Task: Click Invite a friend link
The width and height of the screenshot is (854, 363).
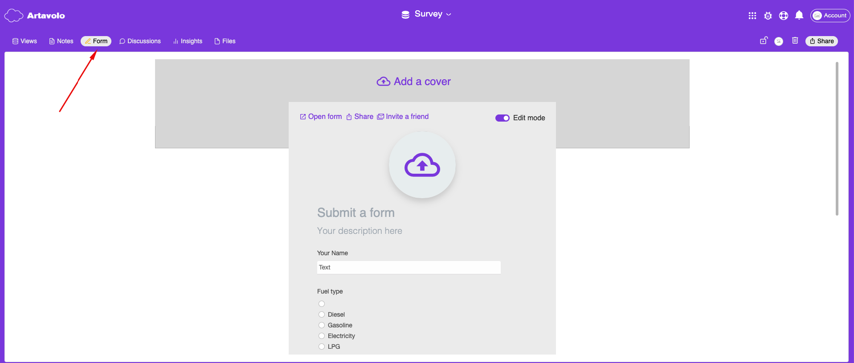Action: [403, 117]
